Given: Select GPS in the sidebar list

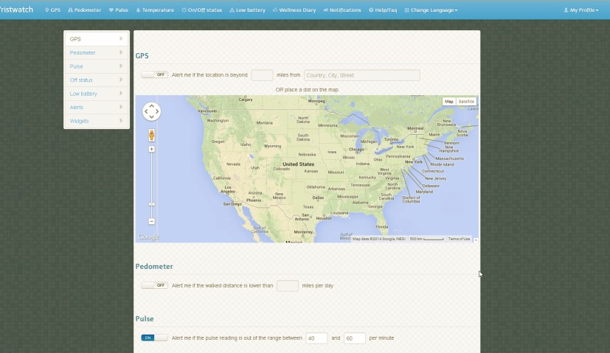Looking at the screenshot, I should pyautogui.click(x=97, y=39).
